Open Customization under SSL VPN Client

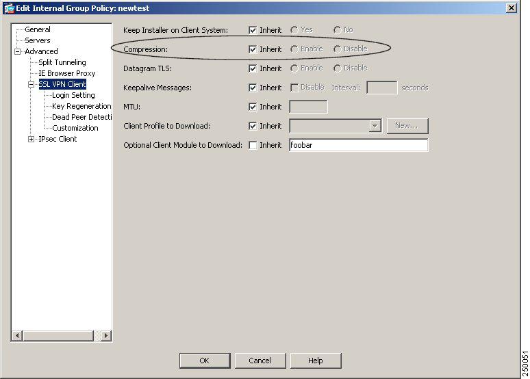tap(75, 128)
